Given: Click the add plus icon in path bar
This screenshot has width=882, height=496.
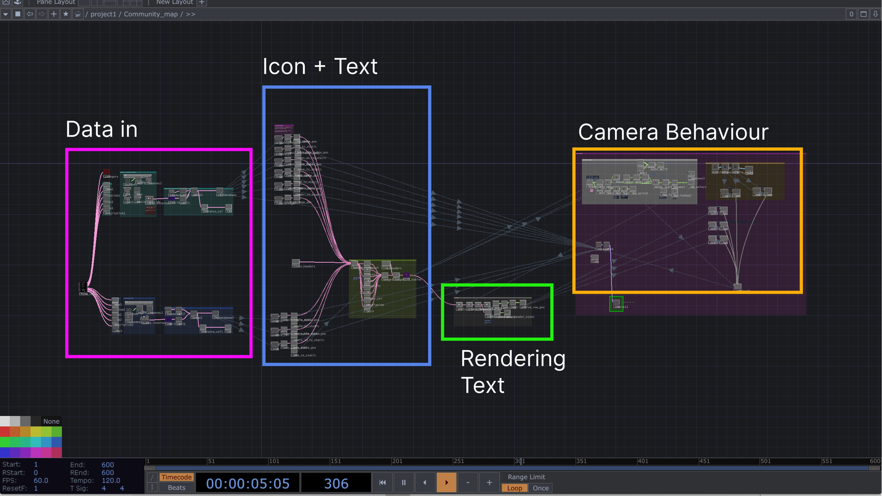Looking at the screenshot, I should (54, 14).
